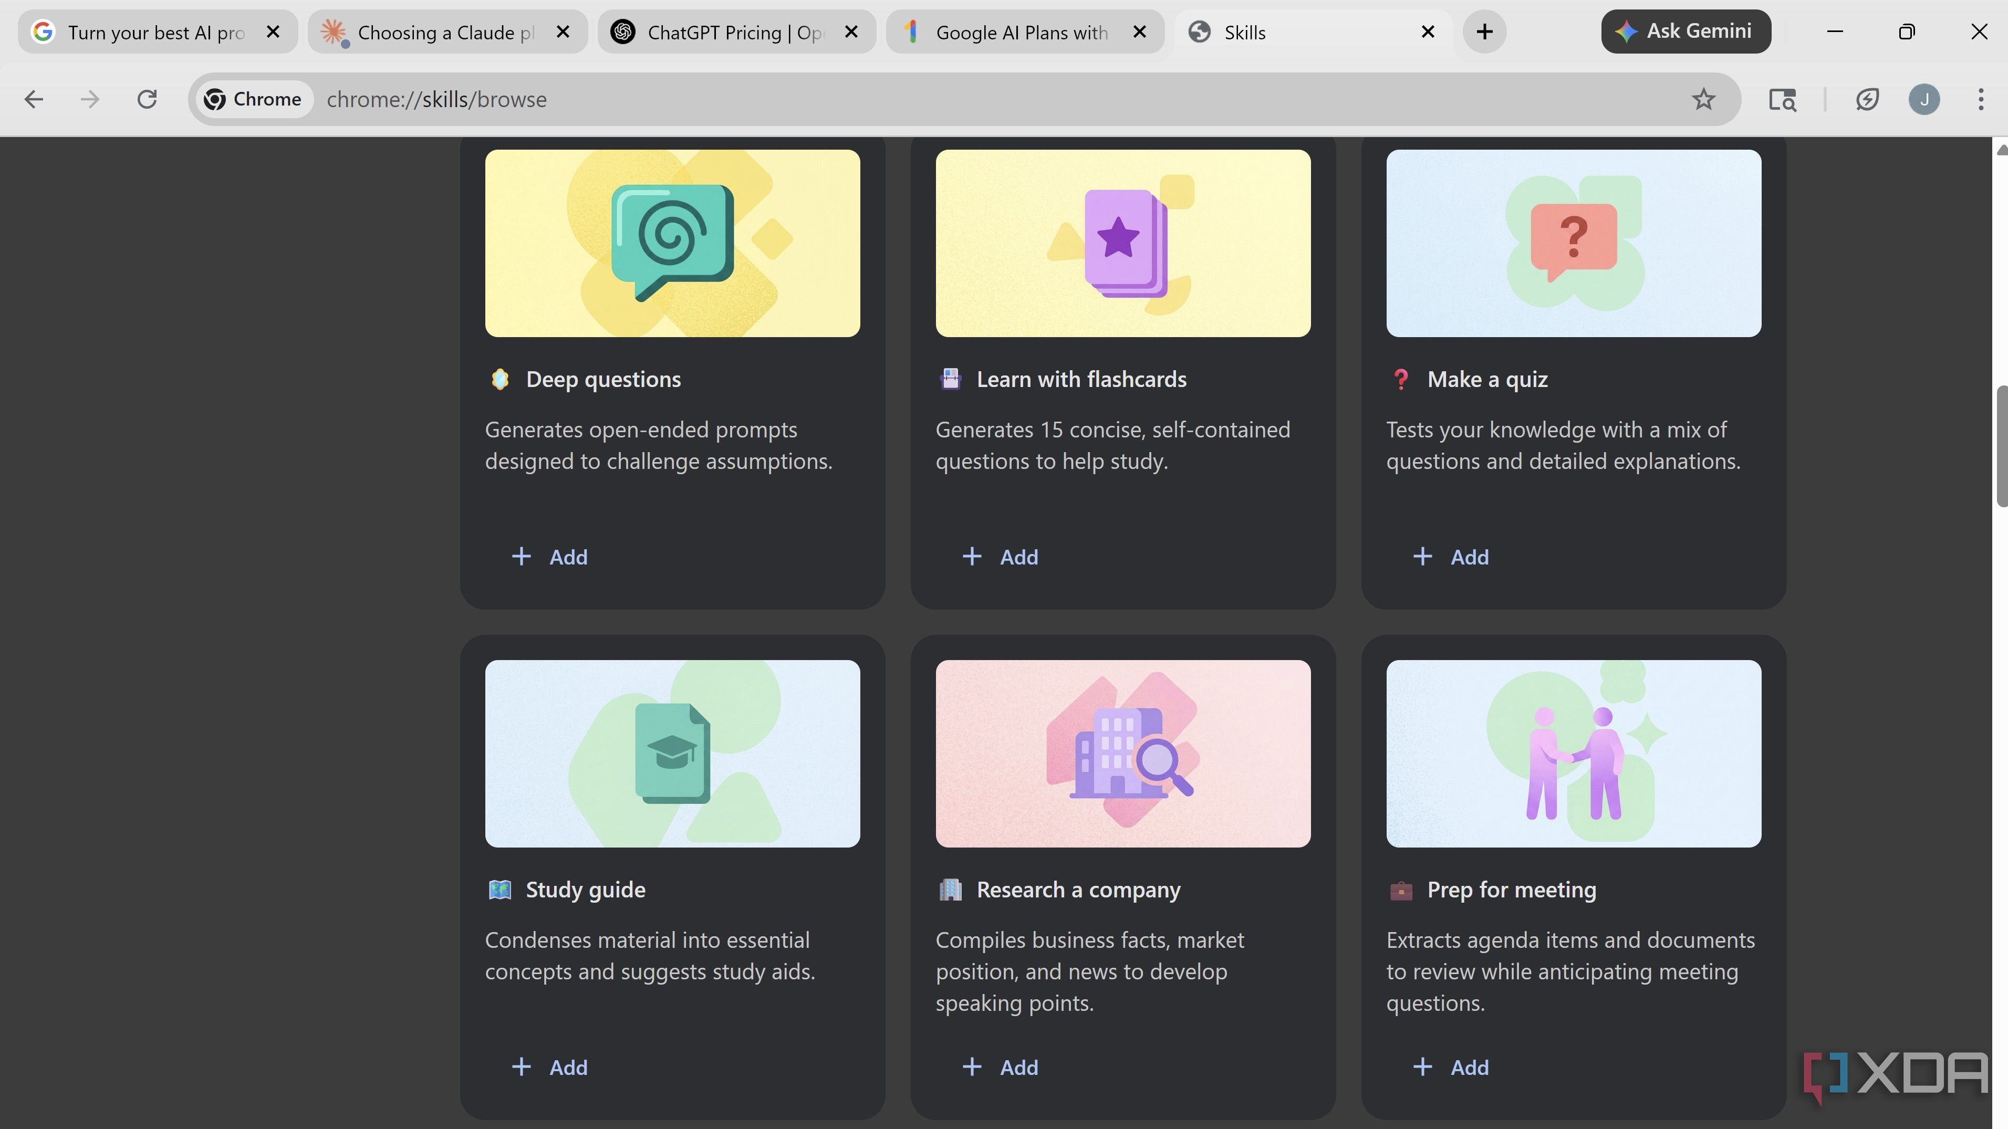Click the Research a company title
Screen dimensions: 2008x1129
coord(1079,890)
